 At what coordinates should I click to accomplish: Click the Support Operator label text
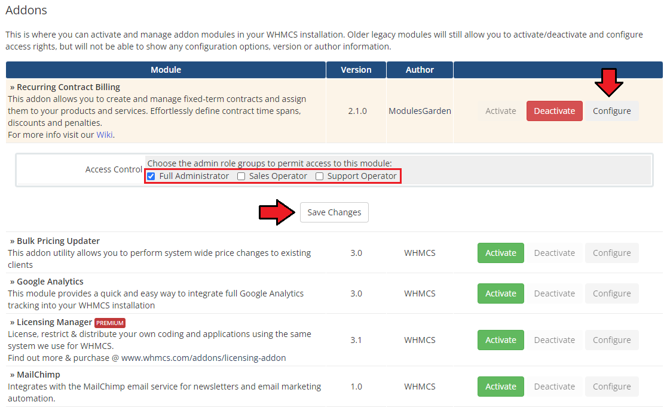(362, 176)
